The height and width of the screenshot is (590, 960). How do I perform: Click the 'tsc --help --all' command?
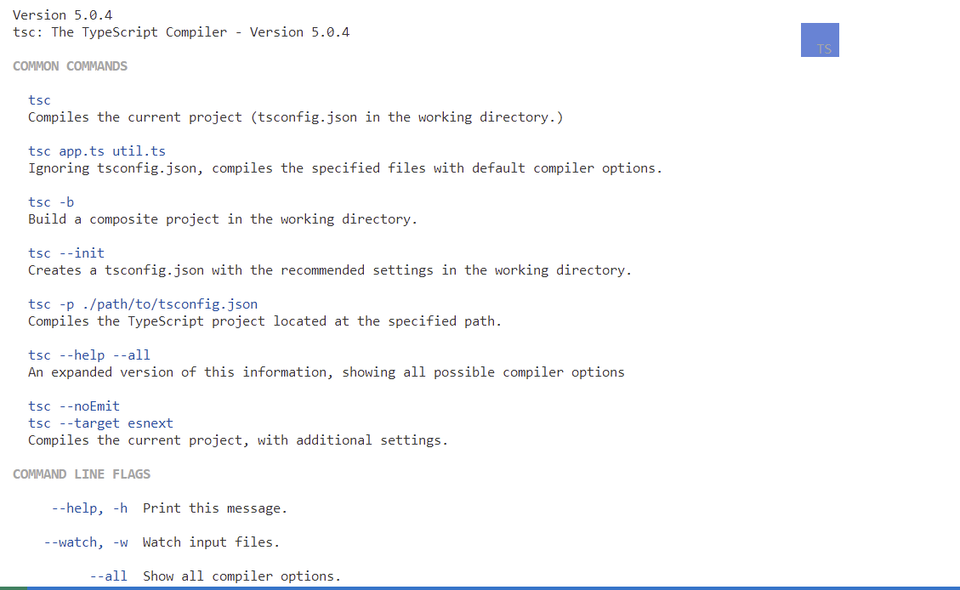[x=89, y=355]
